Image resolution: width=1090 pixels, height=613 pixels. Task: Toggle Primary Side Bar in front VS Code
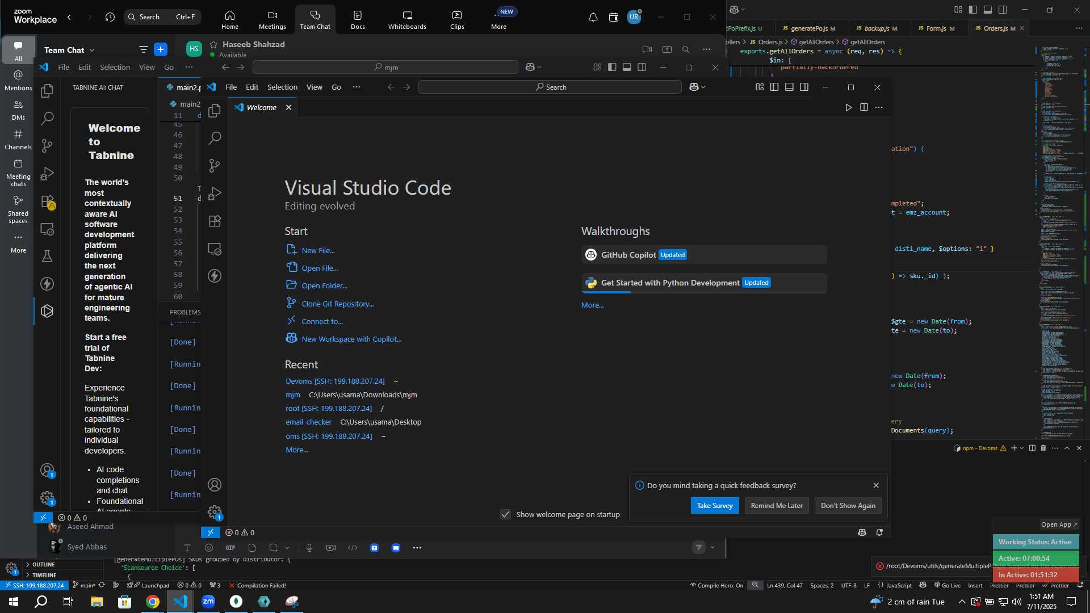point(774,87)
